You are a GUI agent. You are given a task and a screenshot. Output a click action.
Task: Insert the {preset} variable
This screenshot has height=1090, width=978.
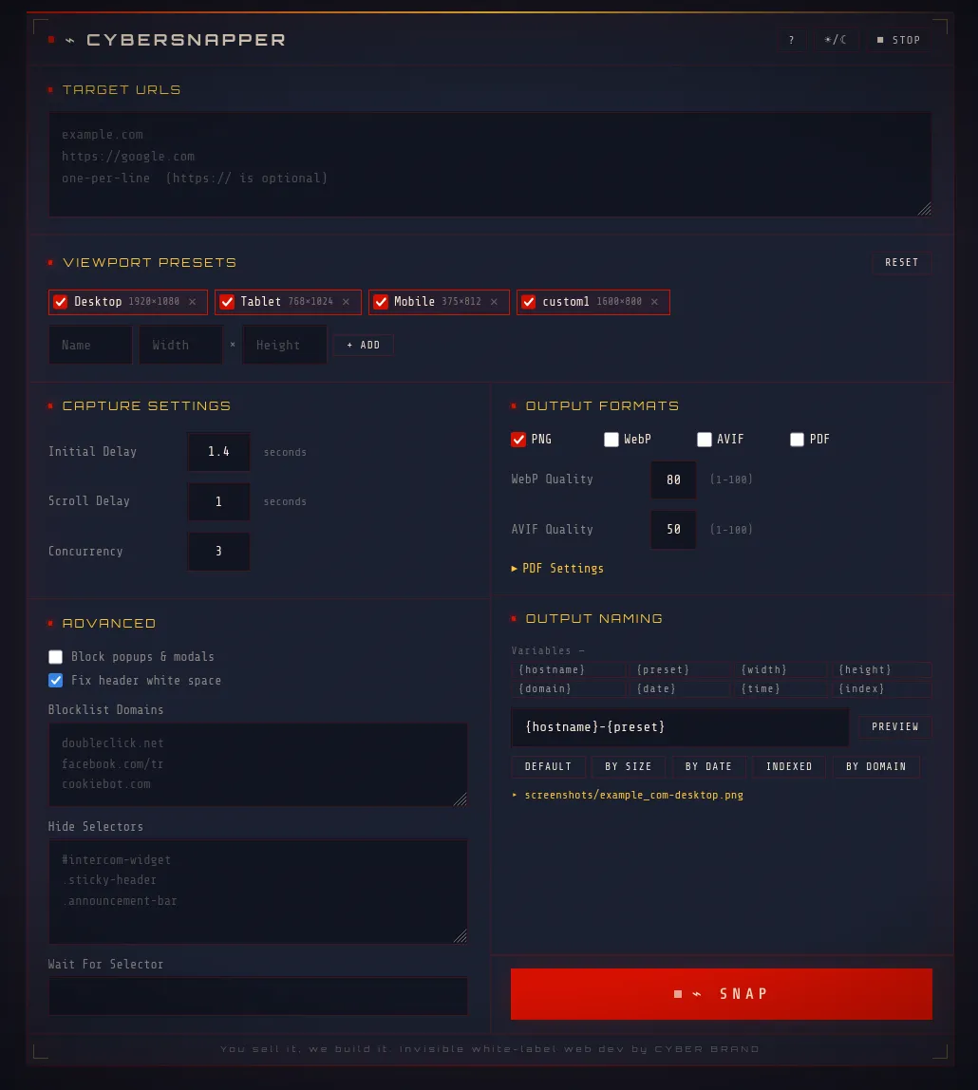coord(680,669)
